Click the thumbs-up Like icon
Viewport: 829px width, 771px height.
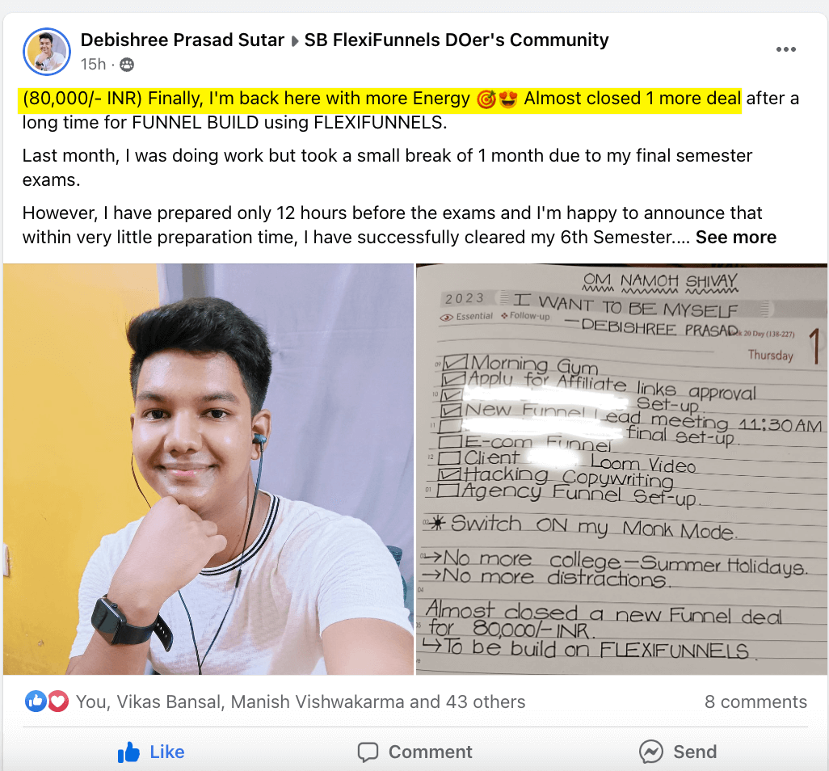coord(128,752)
